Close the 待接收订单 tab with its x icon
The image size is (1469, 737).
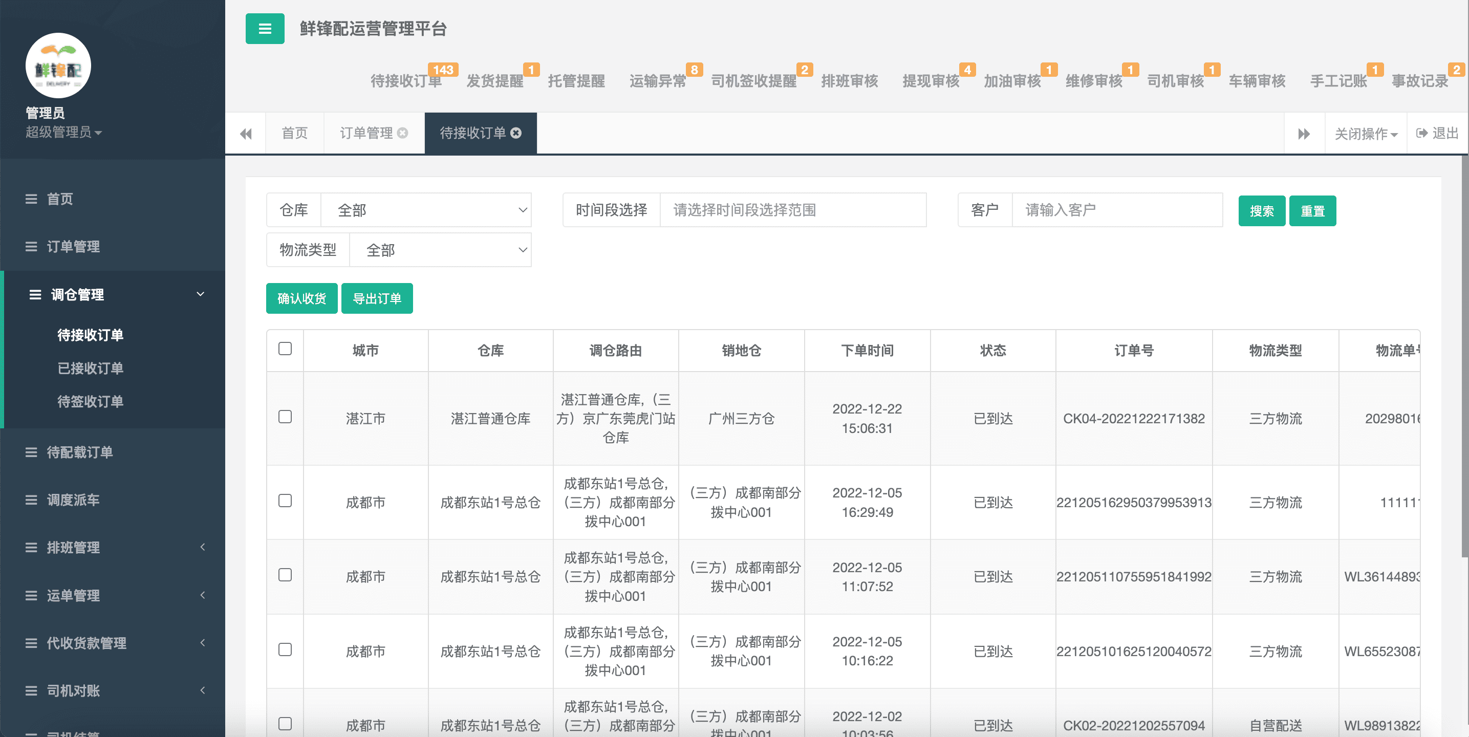515,133
